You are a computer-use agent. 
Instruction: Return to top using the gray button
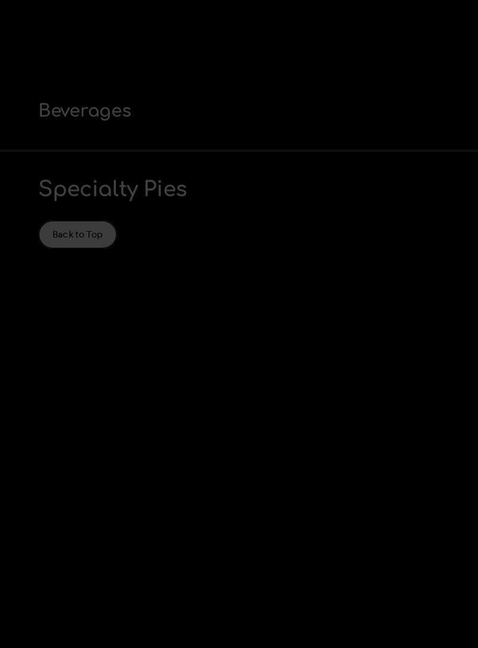coord(78,235)
